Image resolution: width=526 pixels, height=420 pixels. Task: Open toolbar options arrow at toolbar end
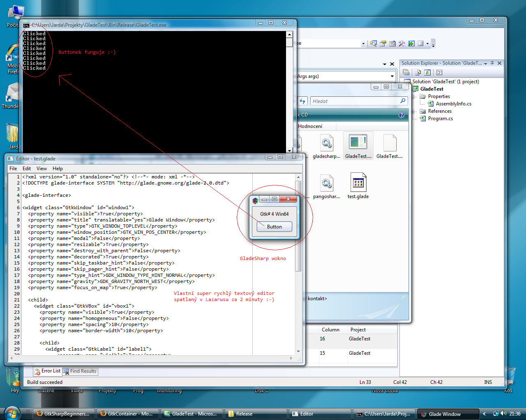[433, 43]
